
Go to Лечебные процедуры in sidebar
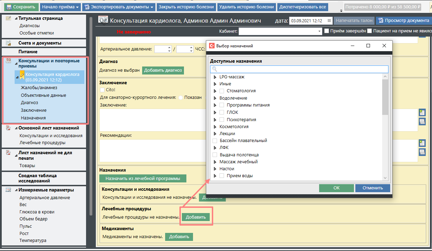point(42,143)
